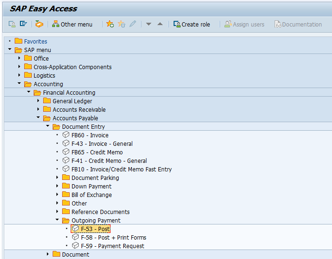Click the Assign users button label
The width and height of the screenshot is (332, 259).
(249, 25)
